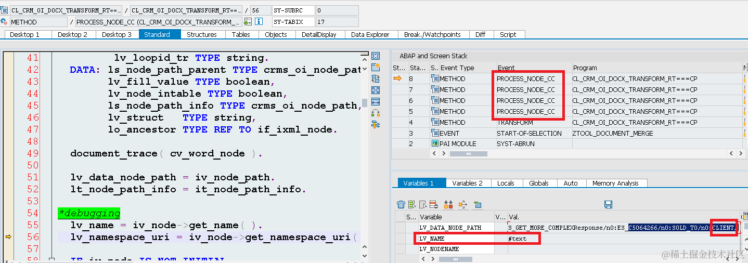Close the tool using side toolbar X icon
748x263 pixels.
(376, 56)
